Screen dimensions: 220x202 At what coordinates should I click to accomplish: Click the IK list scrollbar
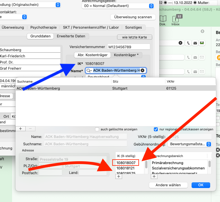click(146, 165)
